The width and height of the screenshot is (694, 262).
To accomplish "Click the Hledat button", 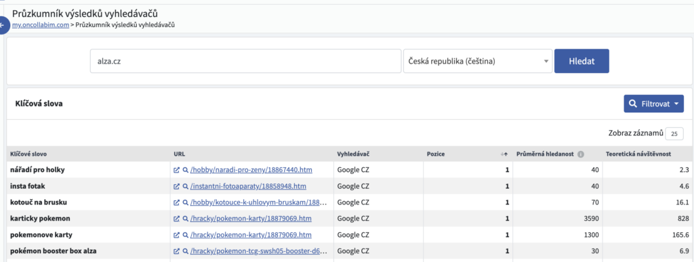I will (581, 61).
